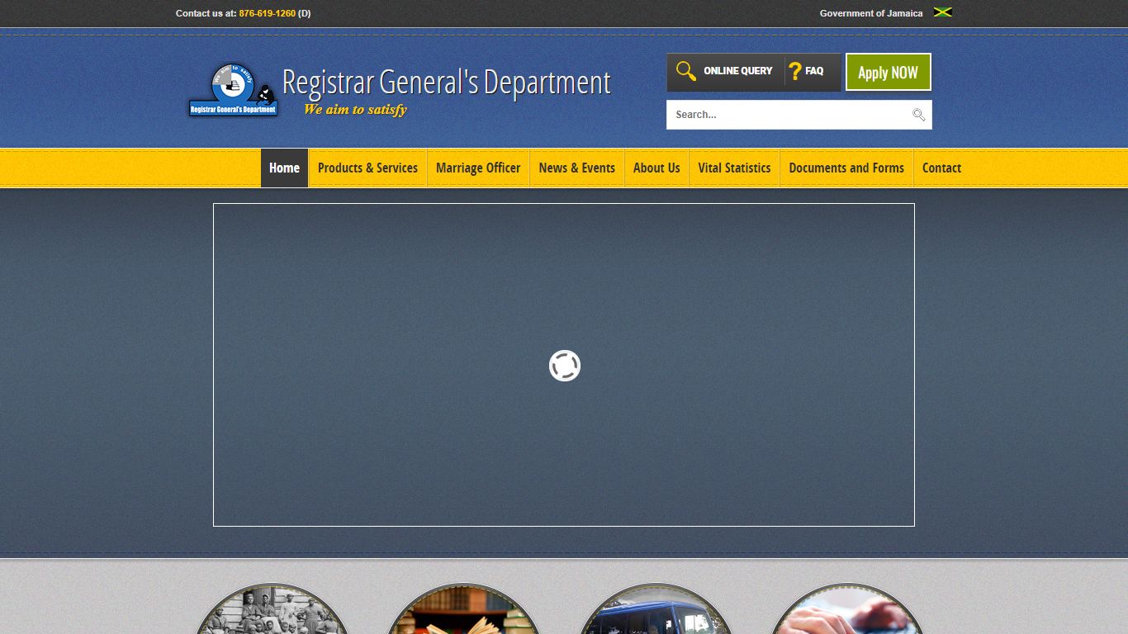Viewport: 1128px width, 634px height.
Task: Open the historical black-and-white photo thumbnail
Action: 272,609
